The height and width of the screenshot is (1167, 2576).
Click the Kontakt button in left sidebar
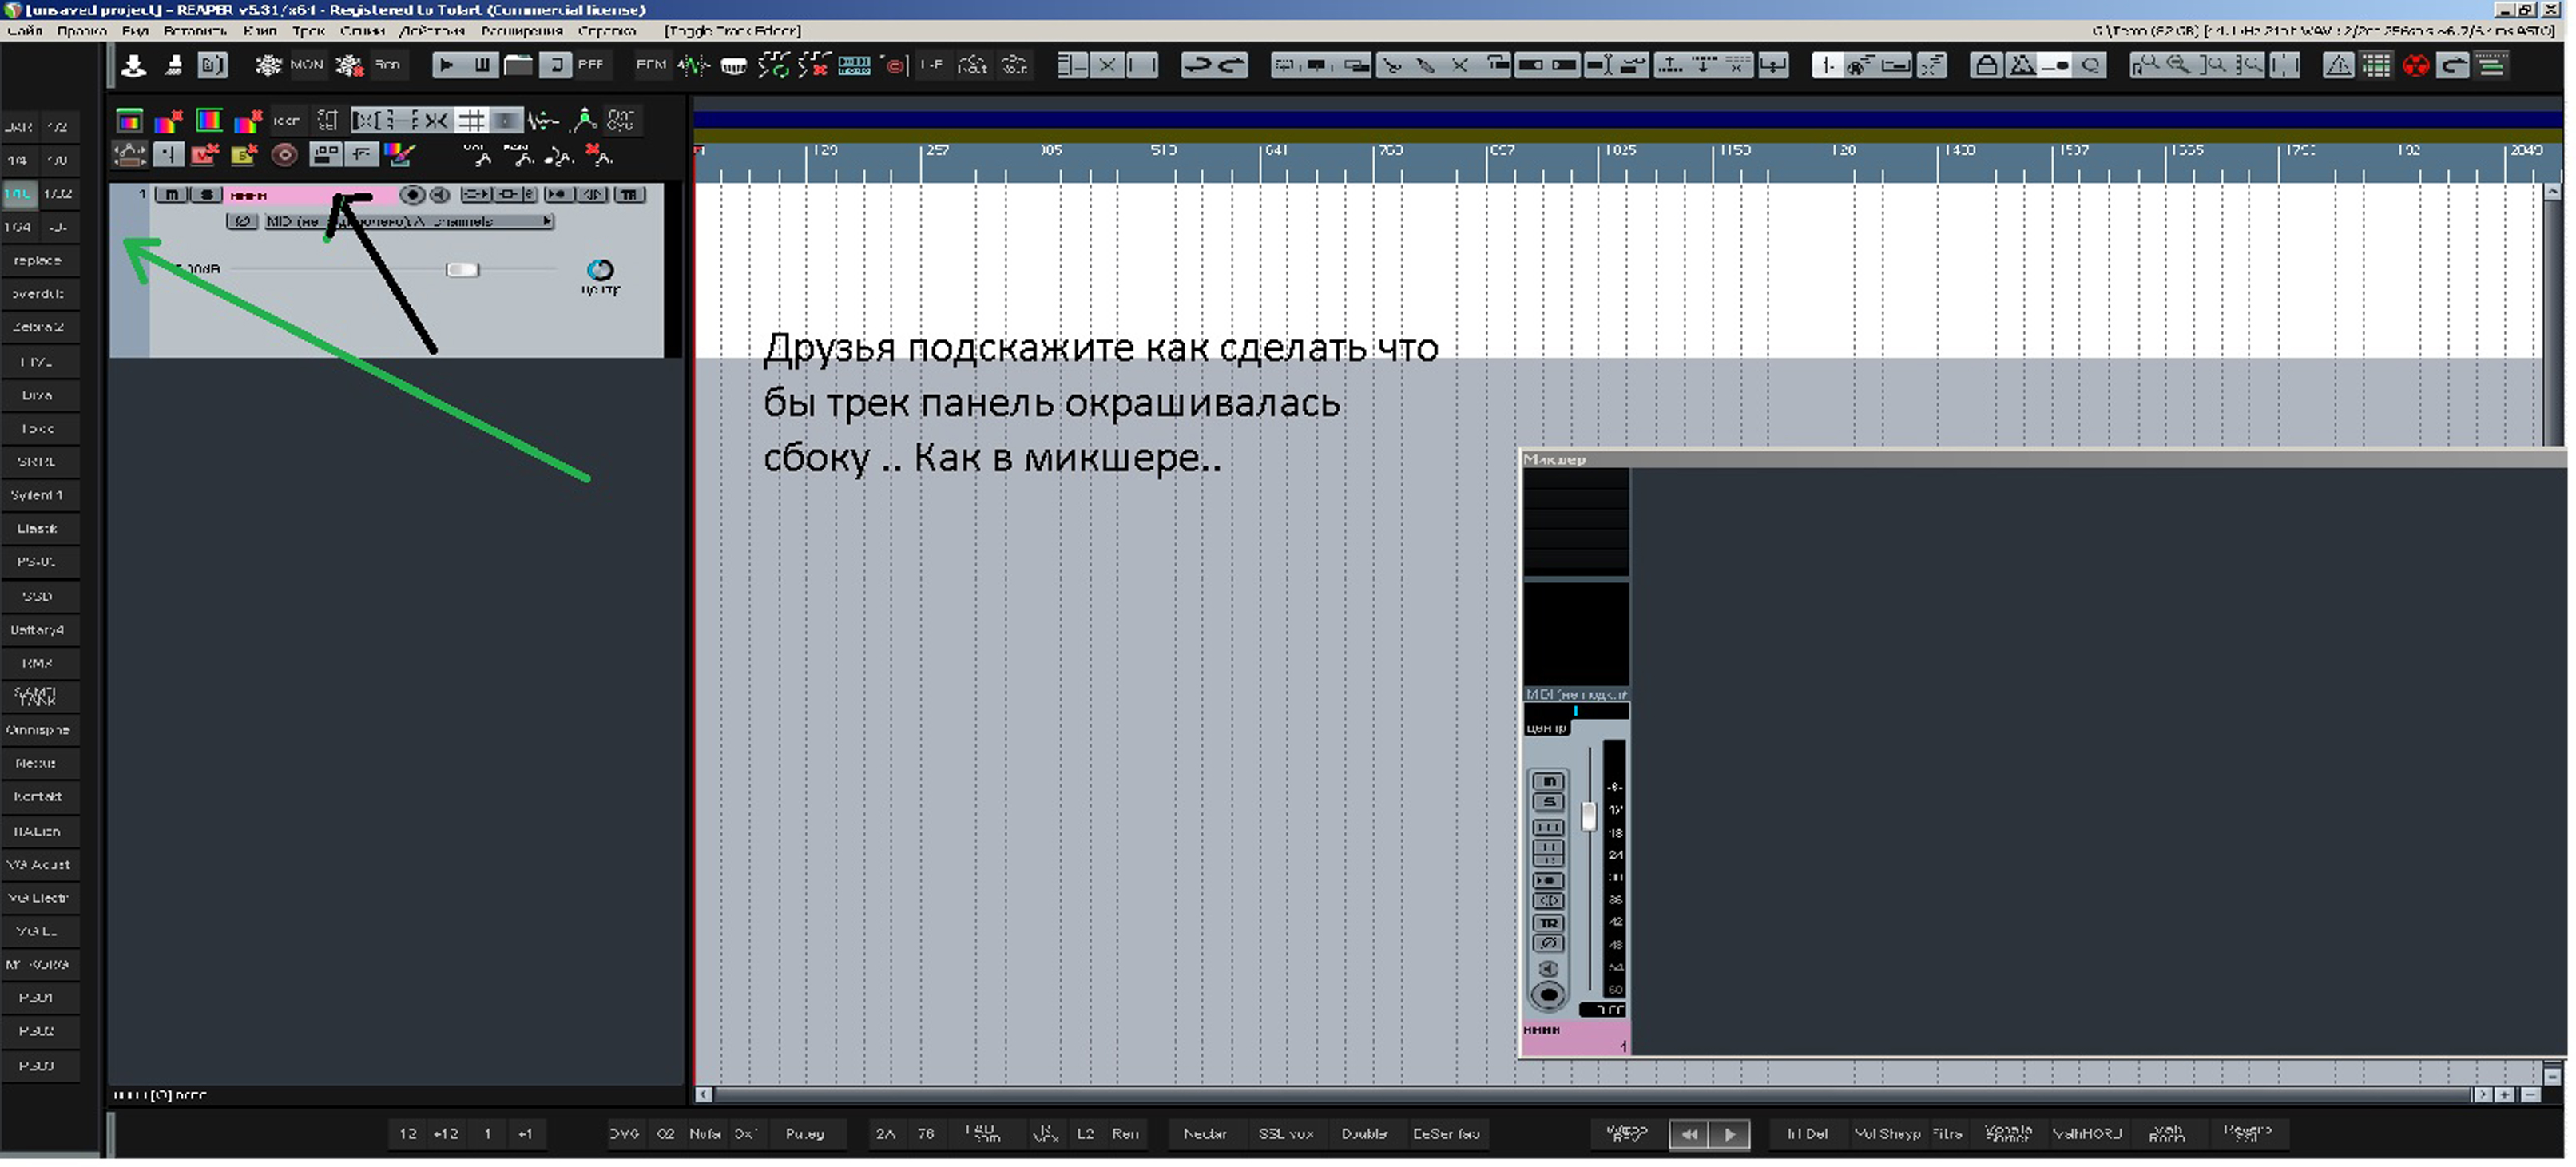(38, 797)
